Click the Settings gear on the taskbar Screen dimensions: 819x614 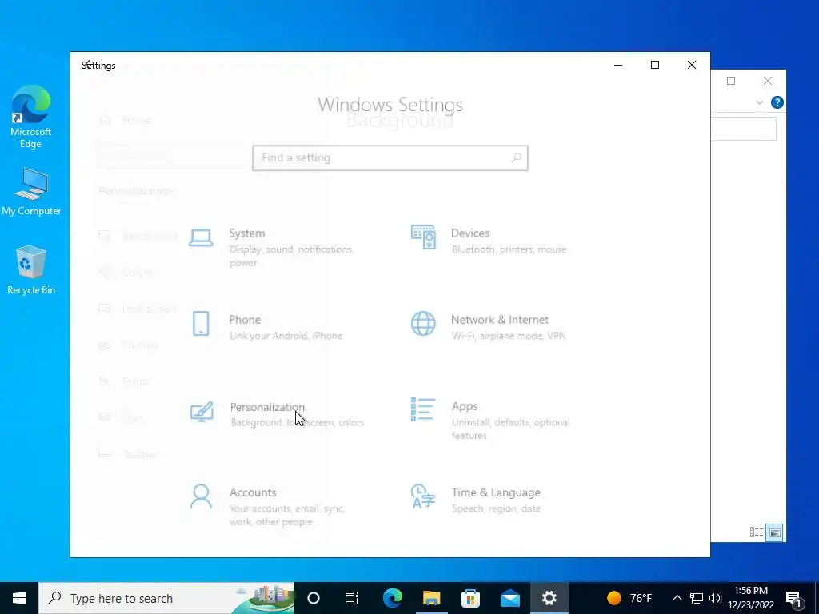click(549, 598)
